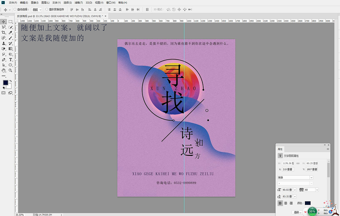Select the Zoom tool

[x=11, y=70]
